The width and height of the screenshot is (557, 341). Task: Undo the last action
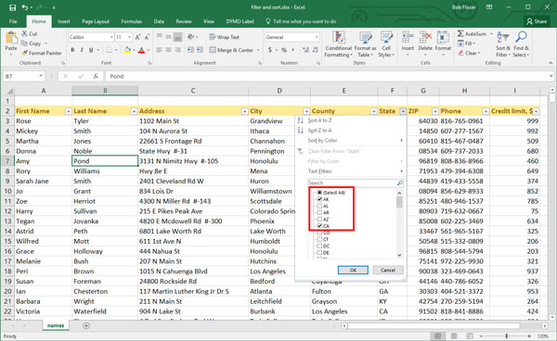tap(25, 7)
